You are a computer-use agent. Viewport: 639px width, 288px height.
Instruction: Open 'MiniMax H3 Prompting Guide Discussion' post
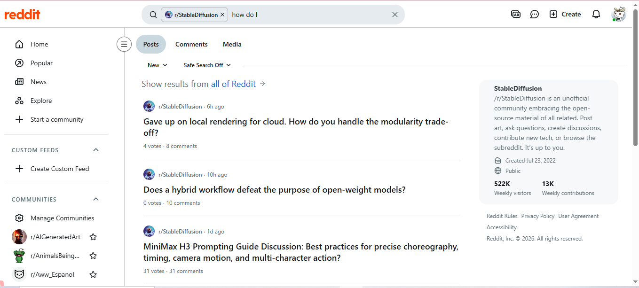[x=301, y=252]
